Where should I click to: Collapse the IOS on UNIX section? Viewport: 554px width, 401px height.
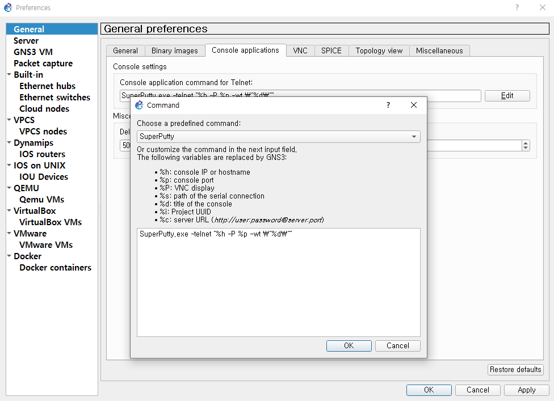[x=9, y=165]
